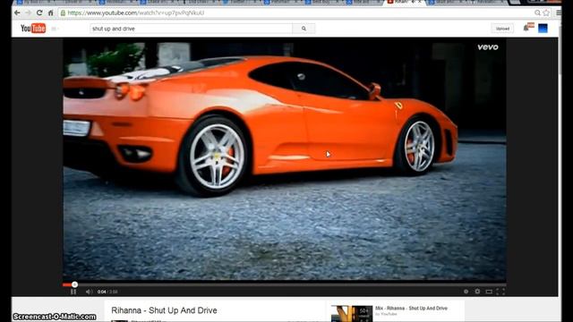The image size is (573, 322).
Task: Click the video time display 0:04
Action: click(101, 292)
